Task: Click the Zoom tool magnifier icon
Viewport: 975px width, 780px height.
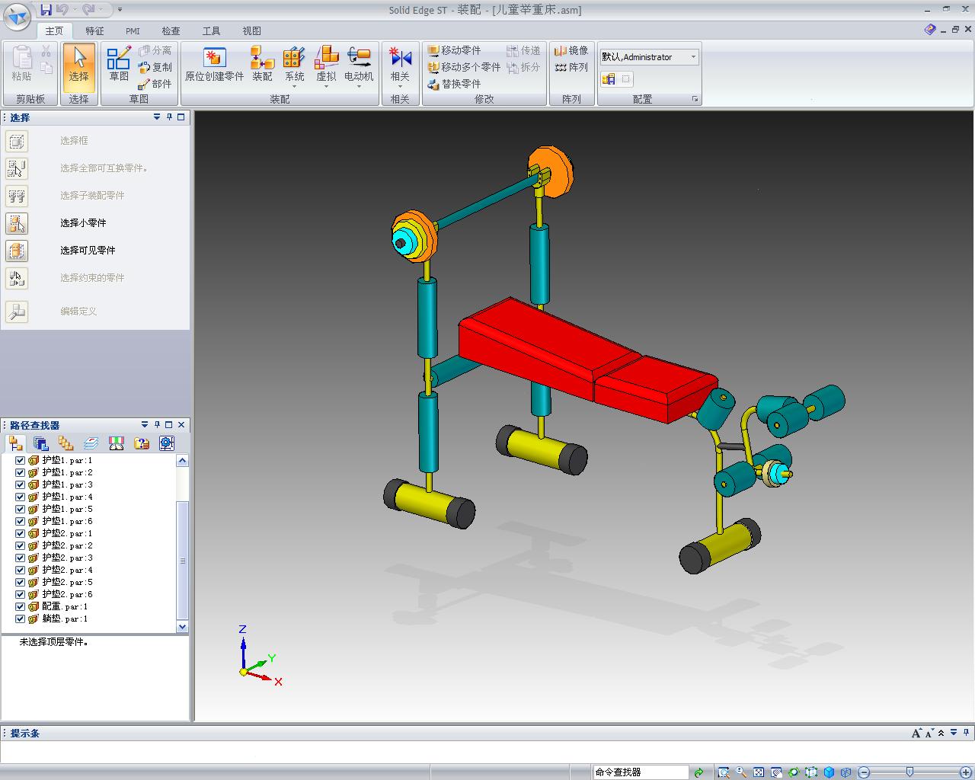Action: (x=741, y=772)
